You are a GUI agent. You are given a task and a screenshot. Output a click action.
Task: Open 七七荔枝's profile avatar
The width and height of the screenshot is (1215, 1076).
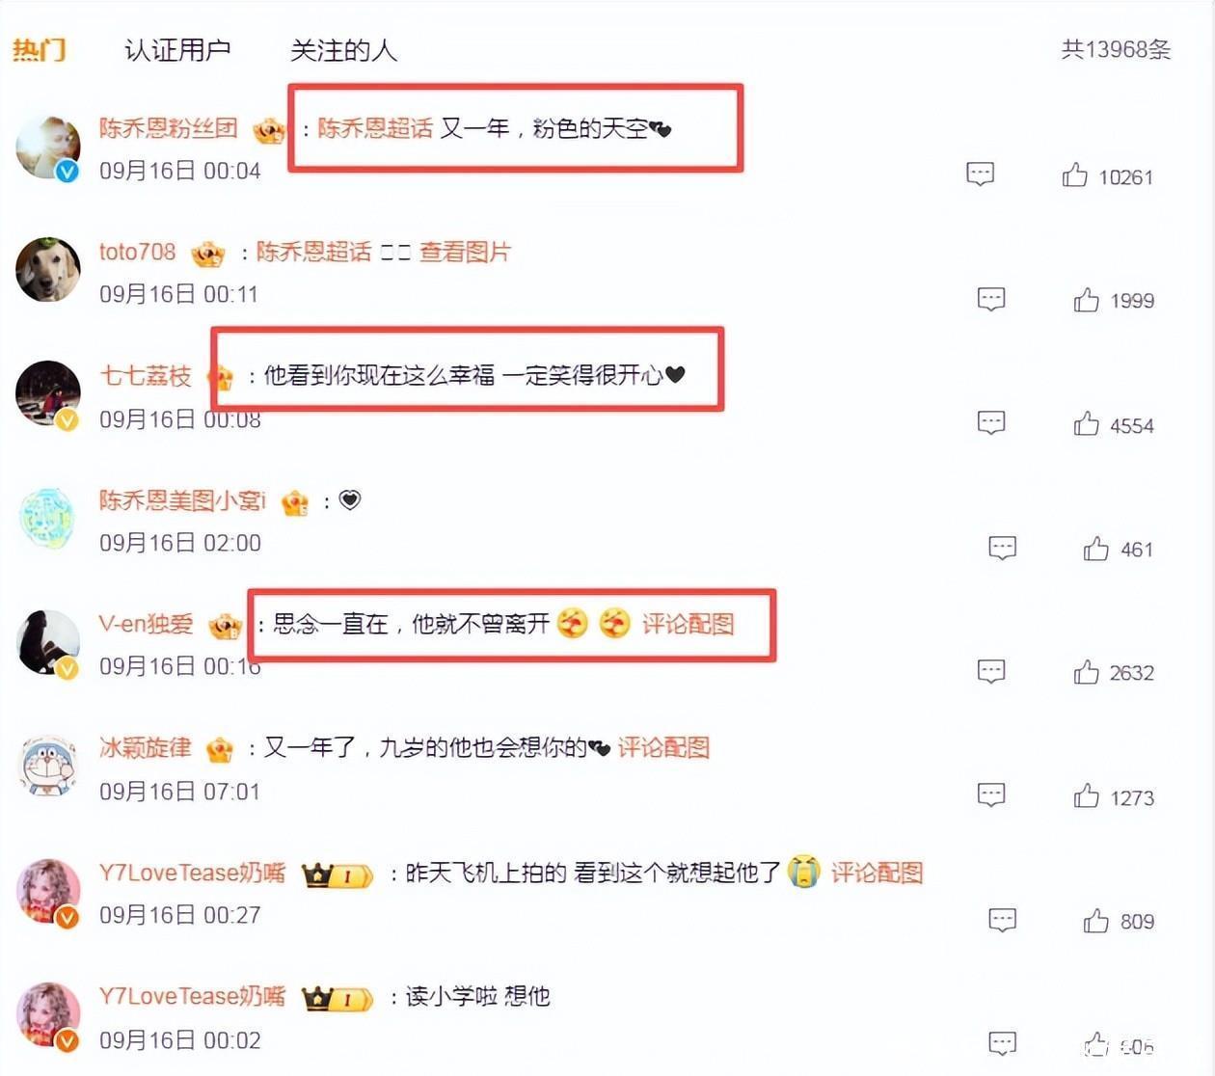coord(48,393)
